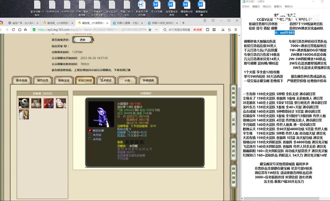The width and height of the screenshot is (330, 201).
Task: Open Notepad 查看(V) menu
Action: [278, 6]
